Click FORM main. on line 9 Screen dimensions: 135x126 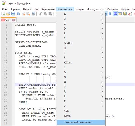(24, 53)
